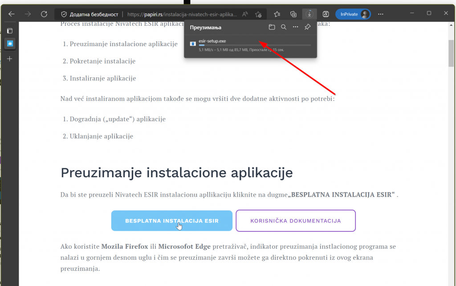Add this page to favorites
Screen dimensions: 456x286
(258, 14)
